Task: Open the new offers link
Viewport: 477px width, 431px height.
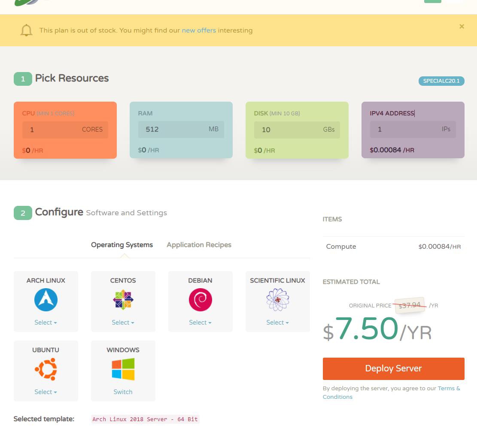Action: point(199,30)
